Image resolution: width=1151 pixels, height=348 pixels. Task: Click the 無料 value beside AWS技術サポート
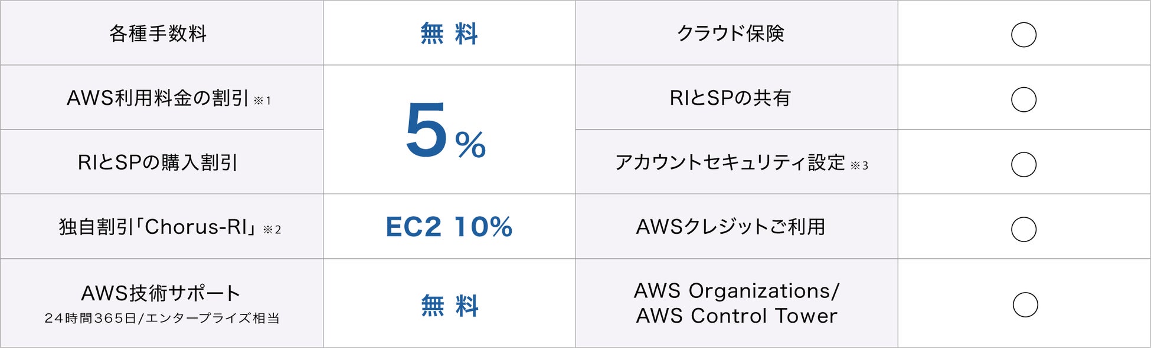449,306
